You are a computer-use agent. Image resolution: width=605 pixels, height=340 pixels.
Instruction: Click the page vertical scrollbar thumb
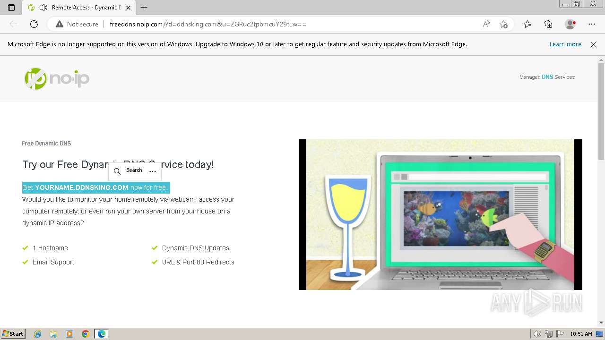click(x=601, y=111)
